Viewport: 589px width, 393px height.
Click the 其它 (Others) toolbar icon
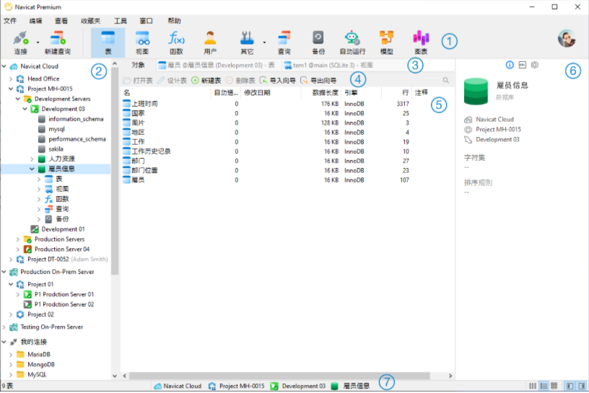[247, 43]
